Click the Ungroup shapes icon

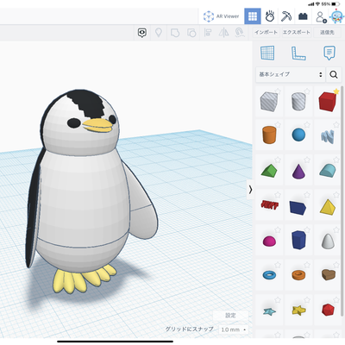click(x=191, y=33)
